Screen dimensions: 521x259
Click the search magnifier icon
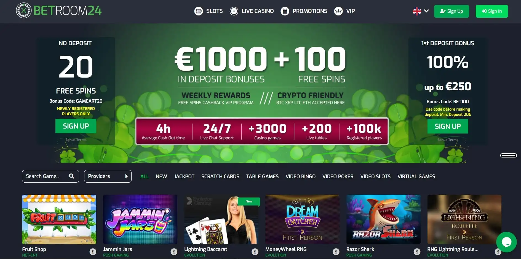(71, 176)
